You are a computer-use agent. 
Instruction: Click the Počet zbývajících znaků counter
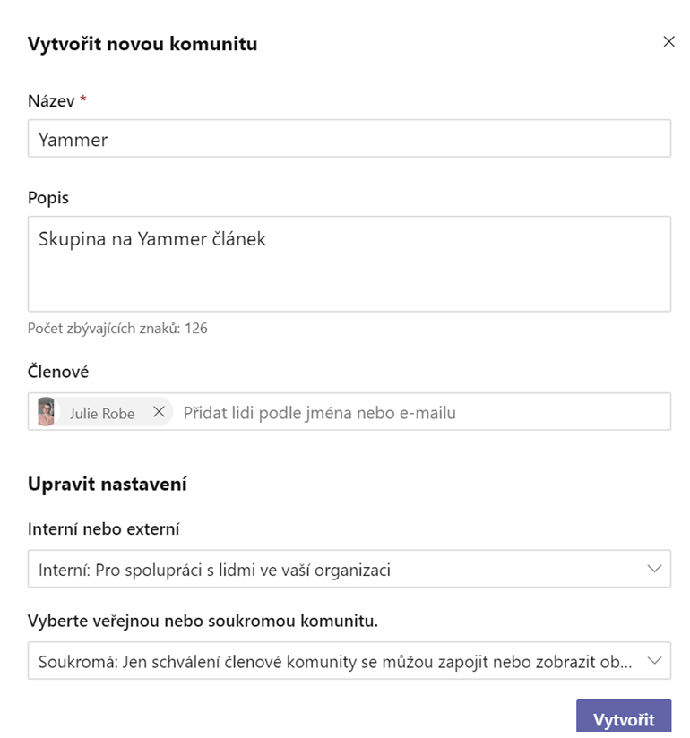(x=117, y=328)
